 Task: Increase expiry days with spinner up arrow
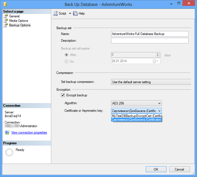click(x=158, y=54)
